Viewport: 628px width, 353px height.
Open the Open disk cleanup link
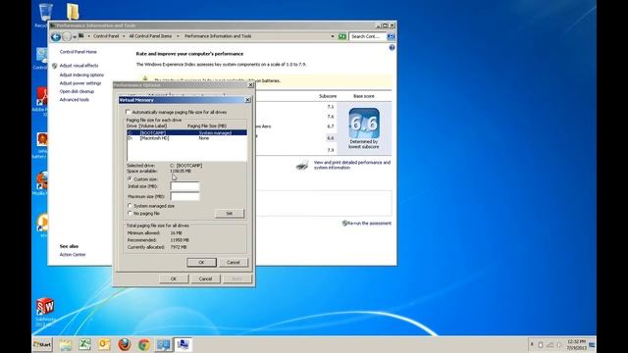[x=77, y=91]
